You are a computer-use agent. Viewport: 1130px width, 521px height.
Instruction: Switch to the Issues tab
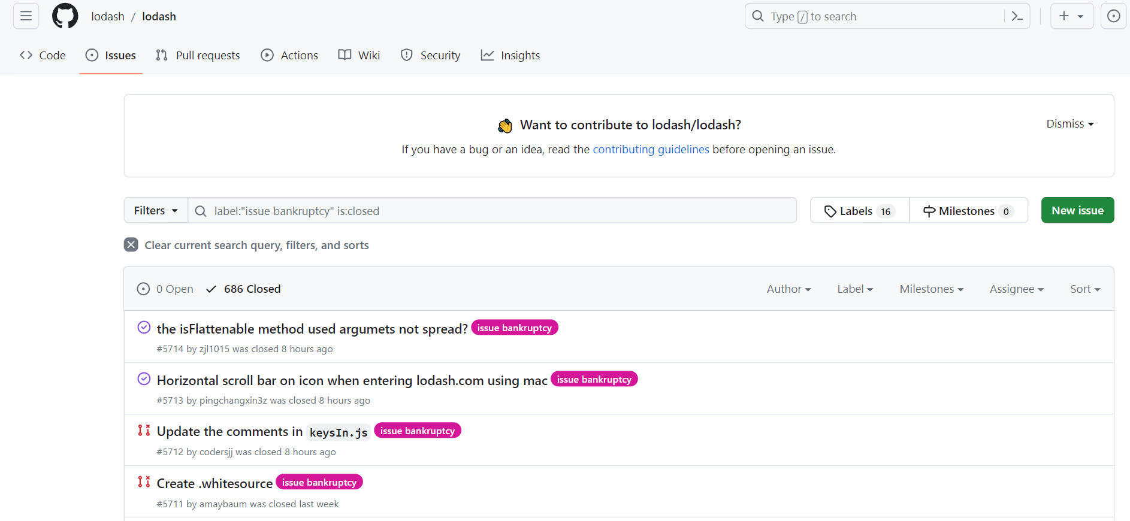[111, 55]
